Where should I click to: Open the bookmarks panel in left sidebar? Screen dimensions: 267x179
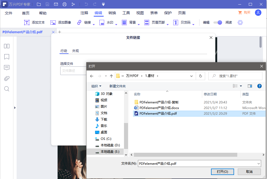tap(7, 57)
